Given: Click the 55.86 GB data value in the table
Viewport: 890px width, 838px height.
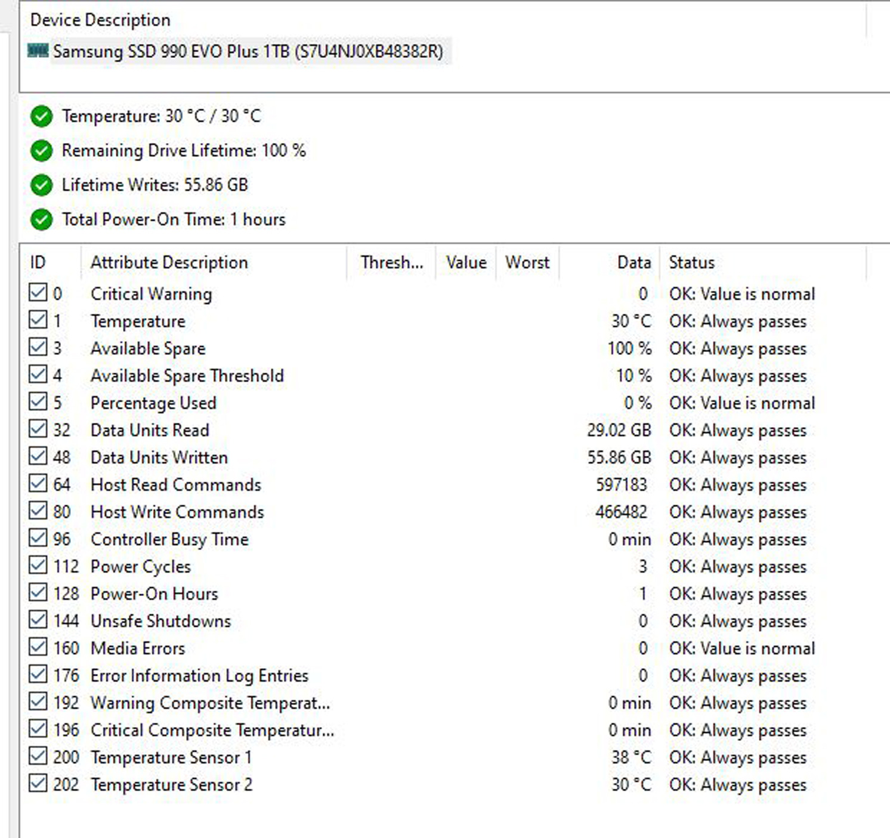Looking at the screenshot, I should 619,457.
